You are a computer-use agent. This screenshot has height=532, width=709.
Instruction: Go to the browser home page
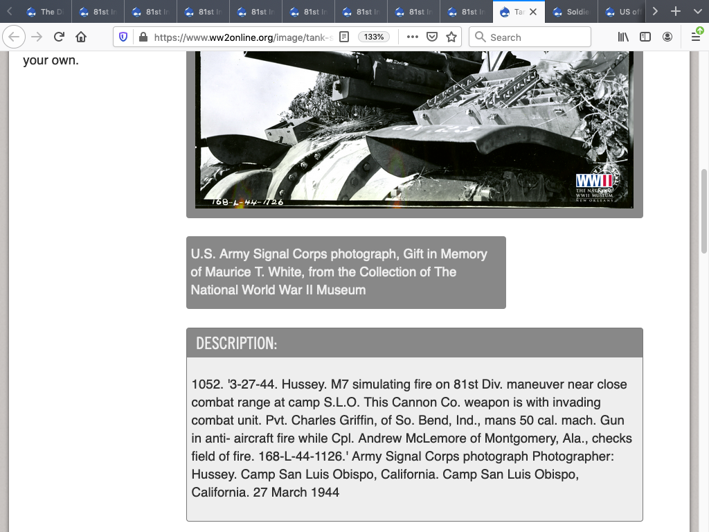(x=81, y=37)
